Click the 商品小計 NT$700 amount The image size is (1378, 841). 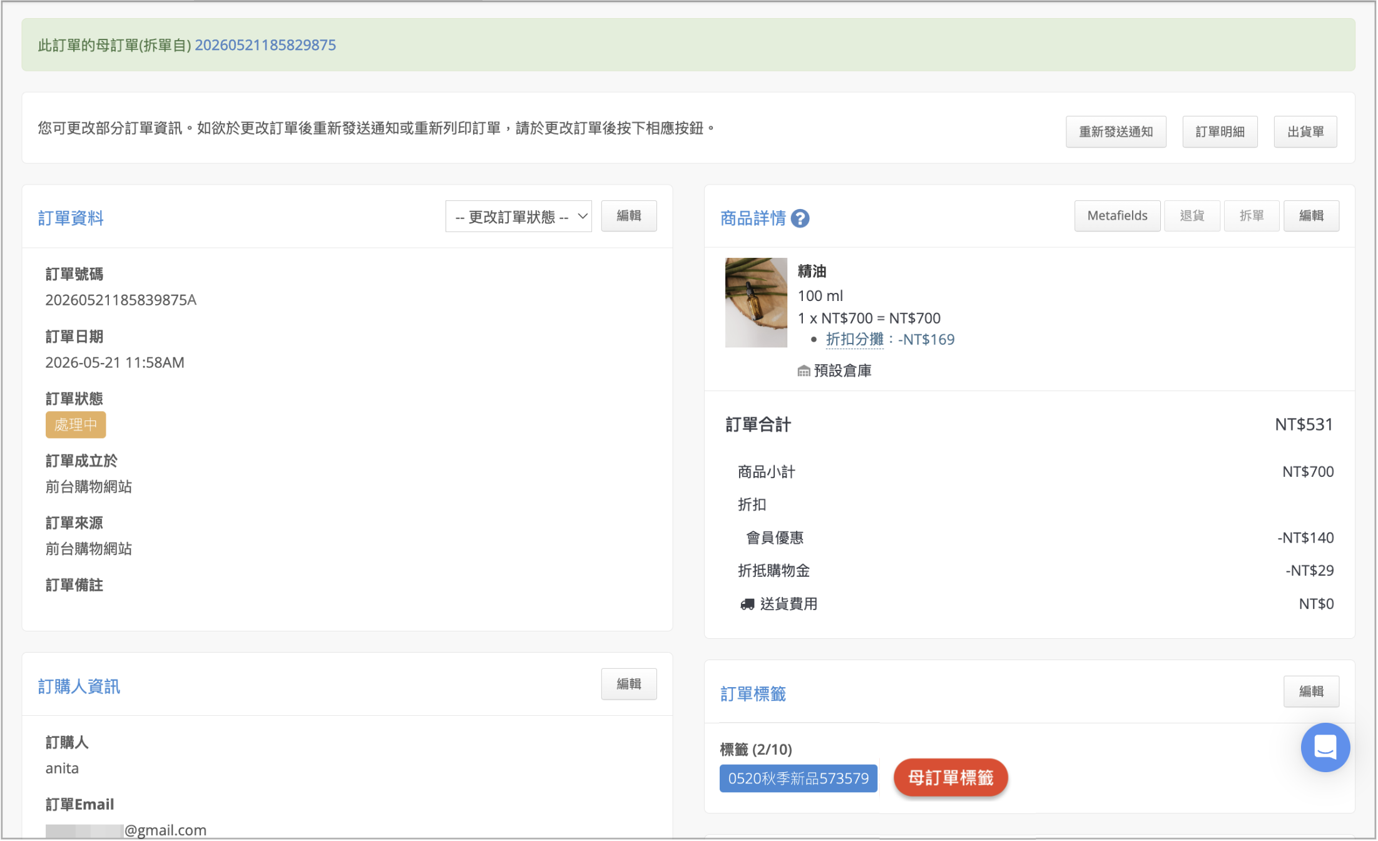(1308, 472)
